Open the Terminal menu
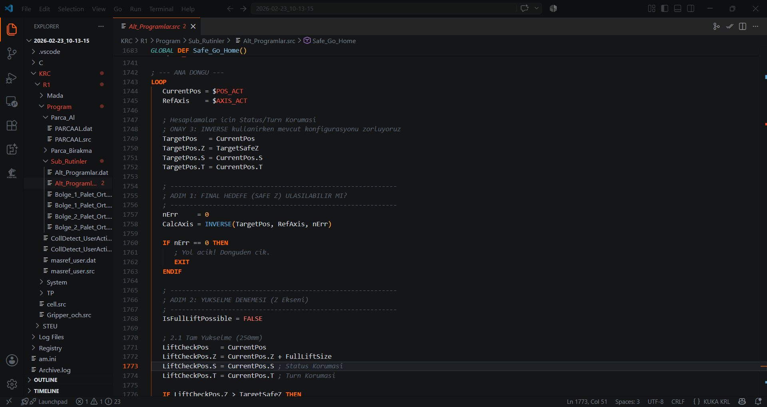Viewport: 767px width, 407px height. click(x=161, y=9)
